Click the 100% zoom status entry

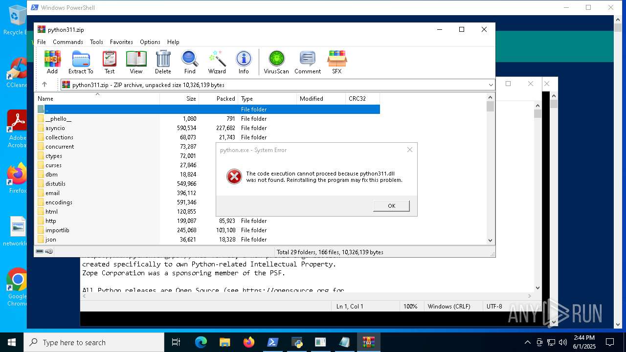coord(410,306)
